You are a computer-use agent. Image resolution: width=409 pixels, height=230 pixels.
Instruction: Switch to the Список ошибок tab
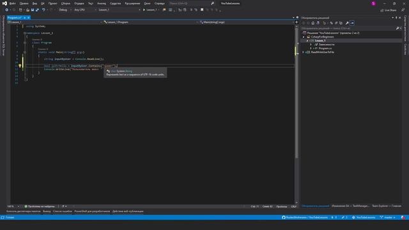click(x=63, y=211)
